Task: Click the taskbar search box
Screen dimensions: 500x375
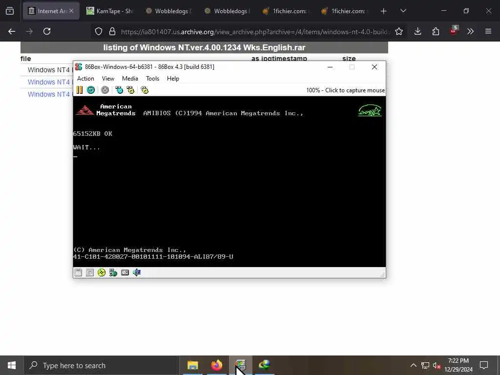Action: tap(102, 365)
